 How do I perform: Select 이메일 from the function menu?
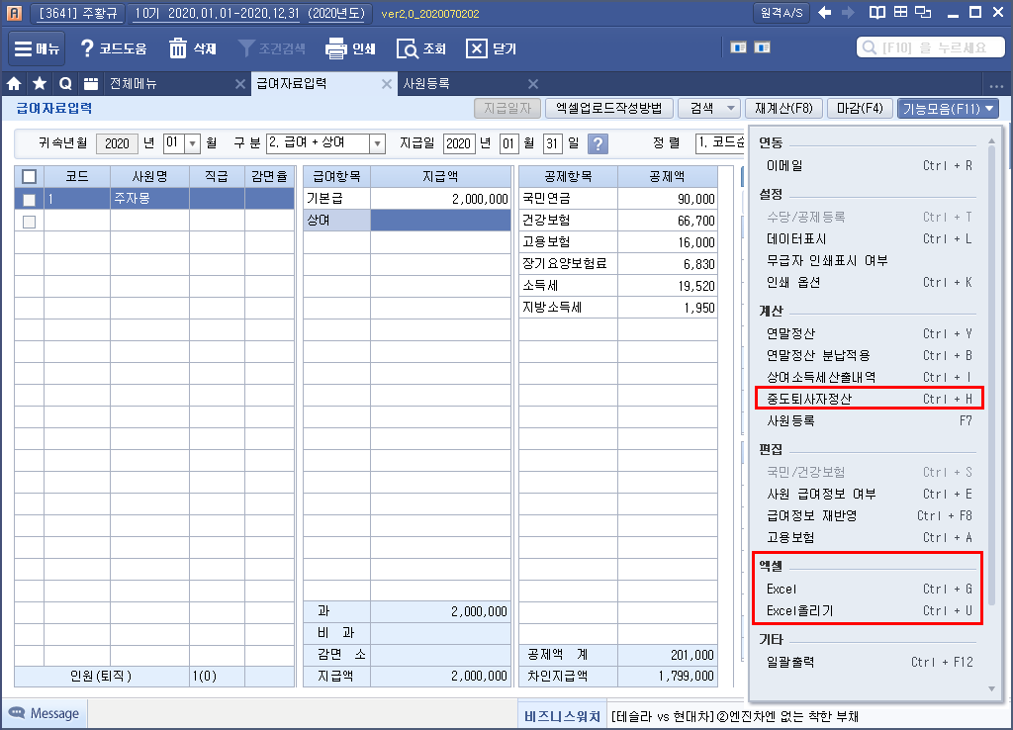click(870, 166)
